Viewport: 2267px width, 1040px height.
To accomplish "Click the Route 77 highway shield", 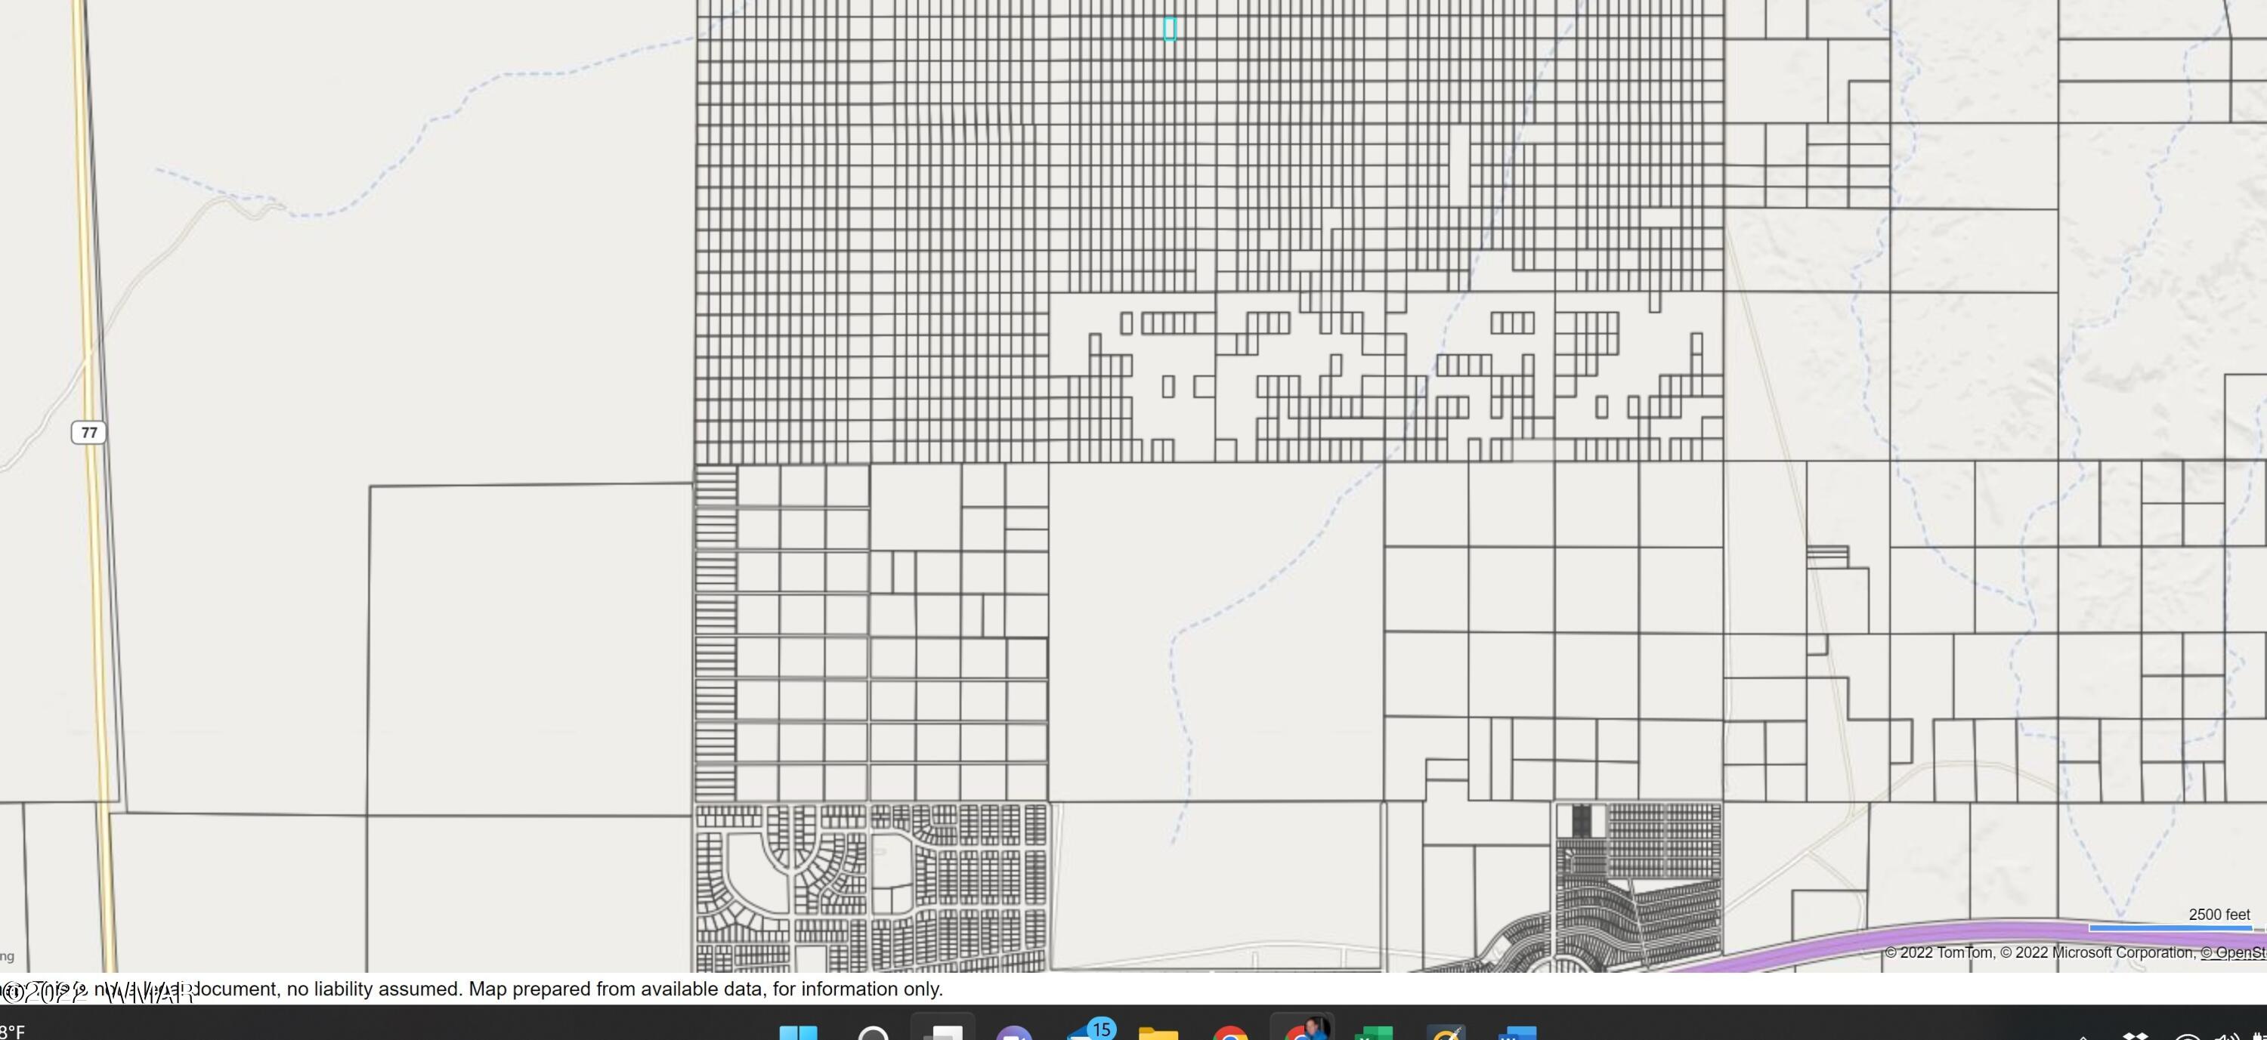I will (x=89, y=432).
